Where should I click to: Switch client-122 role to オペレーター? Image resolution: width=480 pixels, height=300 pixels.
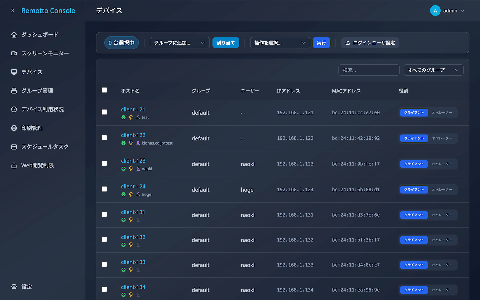[x=442, y=138]
